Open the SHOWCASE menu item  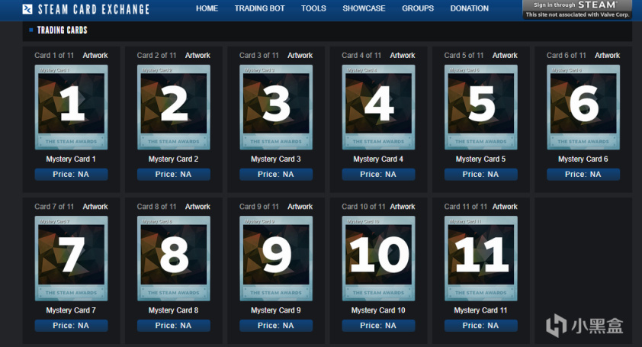(364, 8)
